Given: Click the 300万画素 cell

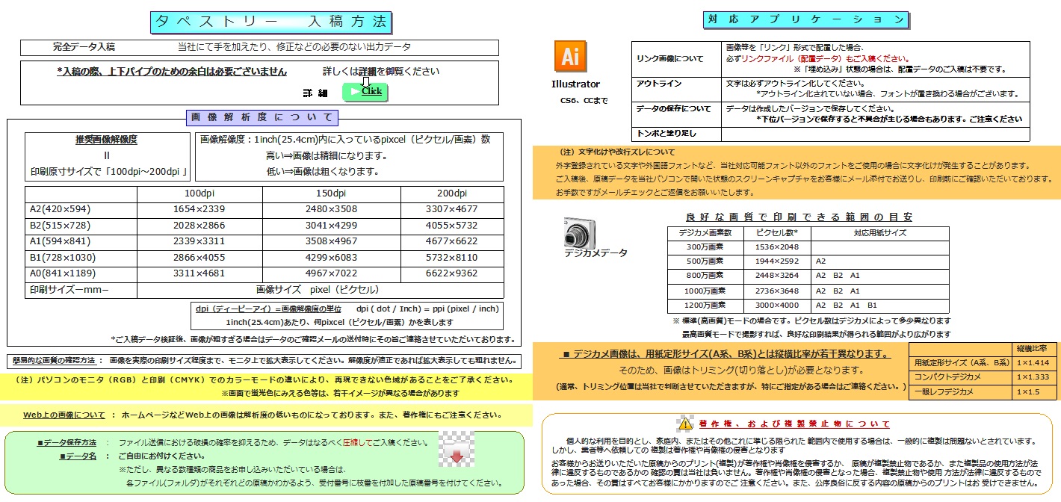Looking at the screenshot, I should pyautogui.click(x=706, y=247).
